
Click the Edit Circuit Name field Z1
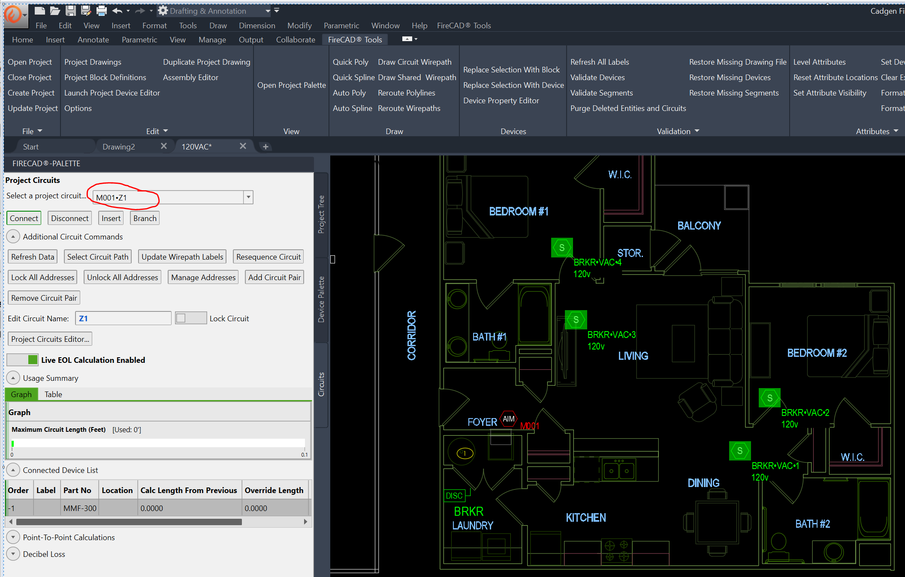click(x=123, y=318)
